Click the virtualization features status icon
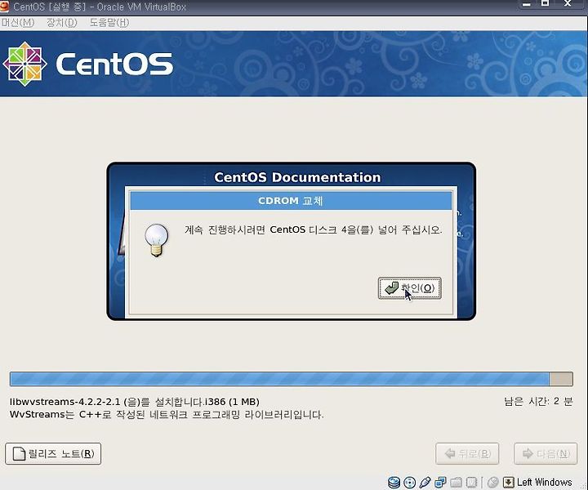Image resolution: width=588 pixels, height=490 pixels. pyautogui.click(x=471, y=482)
